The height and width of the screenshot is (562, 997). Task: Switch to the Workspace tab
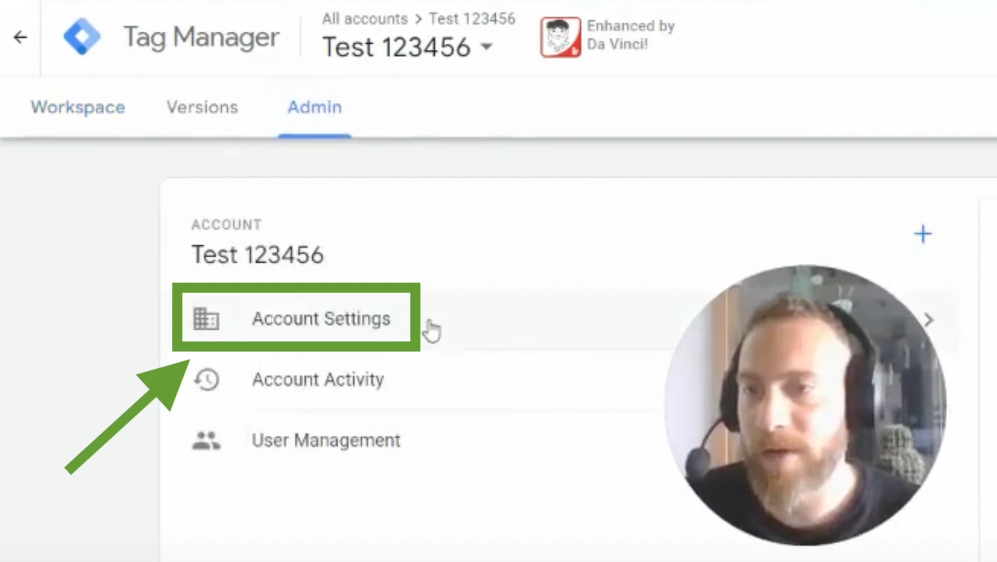(77, 107)
